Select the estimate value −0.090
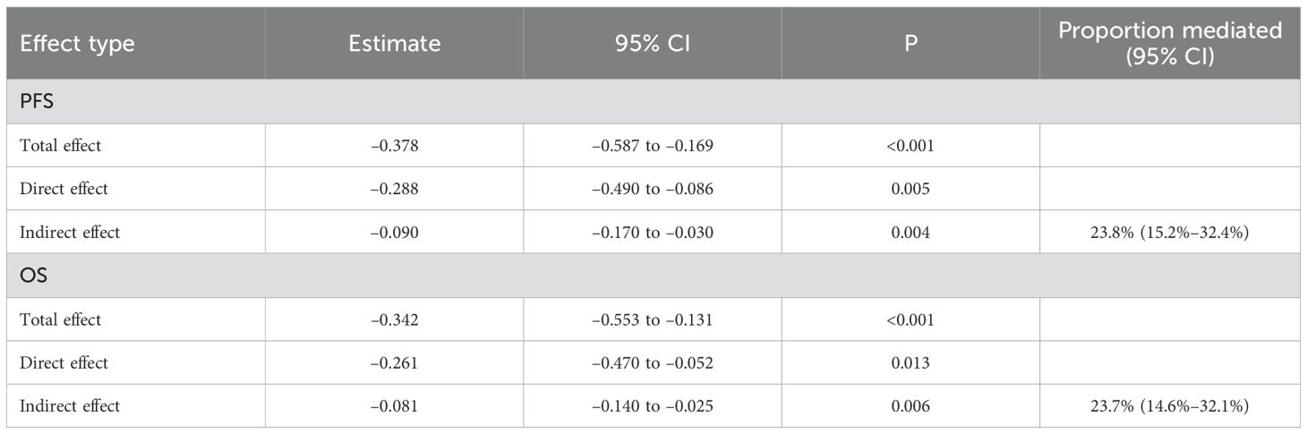 395,233
